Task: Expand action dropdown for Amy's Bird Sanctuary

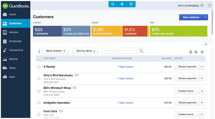Action: click(x=202, y=78)
